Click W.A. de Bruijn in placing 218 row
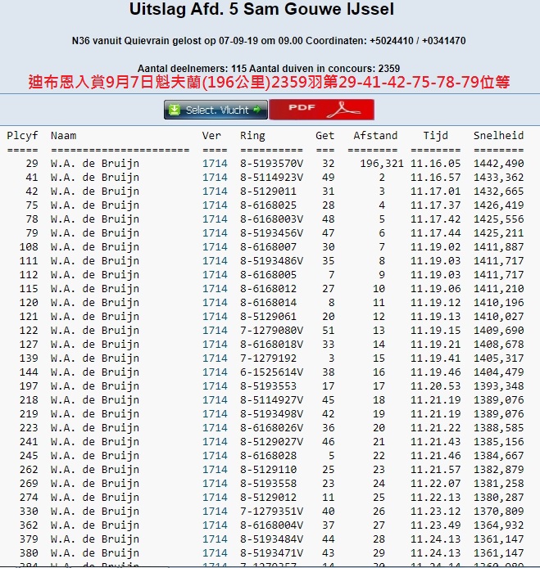Image resolution: width=540 pixels, height=568 pixels. click(95, 400)
